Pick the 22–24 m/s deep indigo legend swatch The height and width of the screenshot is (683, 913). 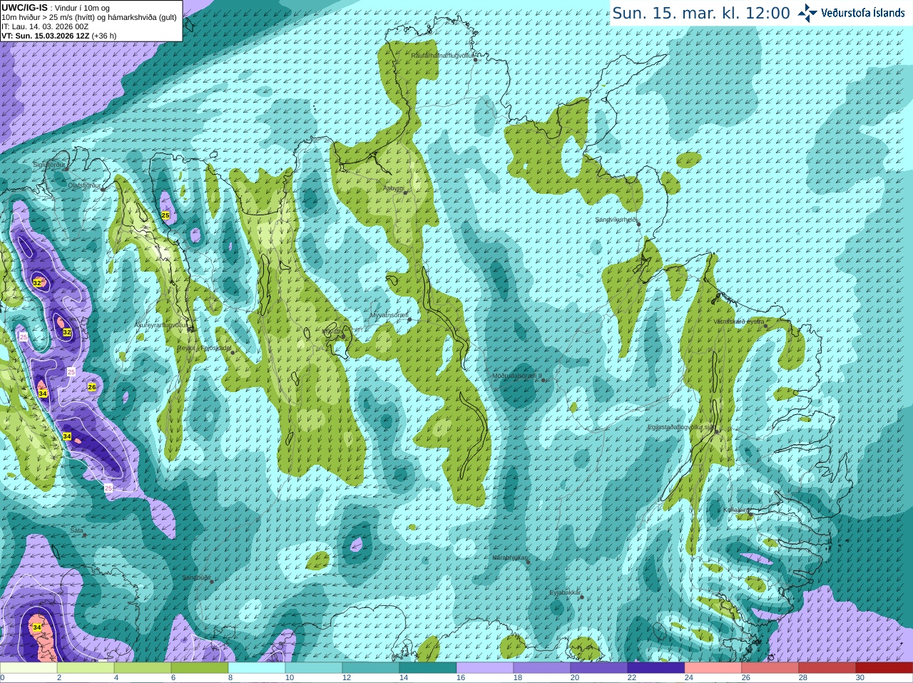[x=656, y=668]
